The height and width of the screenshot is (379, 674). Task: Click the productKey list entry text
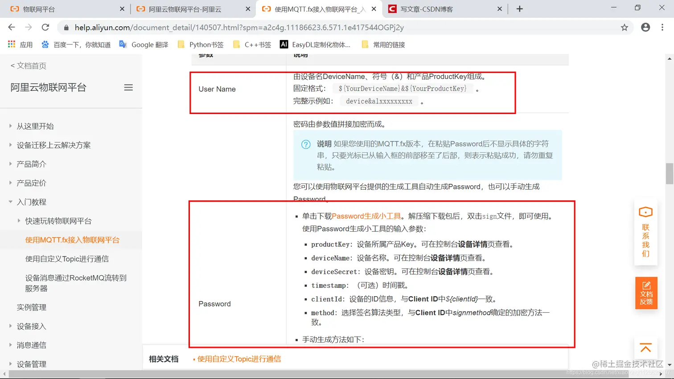(413, 244)
